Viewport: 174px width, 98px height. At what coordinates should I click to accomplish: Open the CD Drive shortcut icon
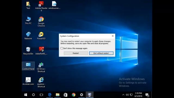[x=41, y=67]
